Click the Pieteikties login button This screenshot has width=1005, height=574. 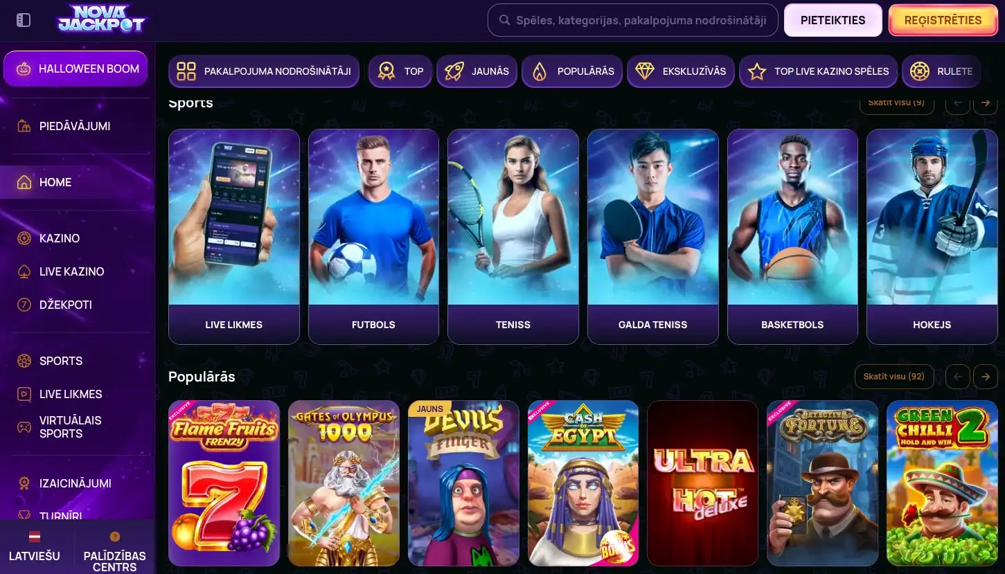click(833, 20)
